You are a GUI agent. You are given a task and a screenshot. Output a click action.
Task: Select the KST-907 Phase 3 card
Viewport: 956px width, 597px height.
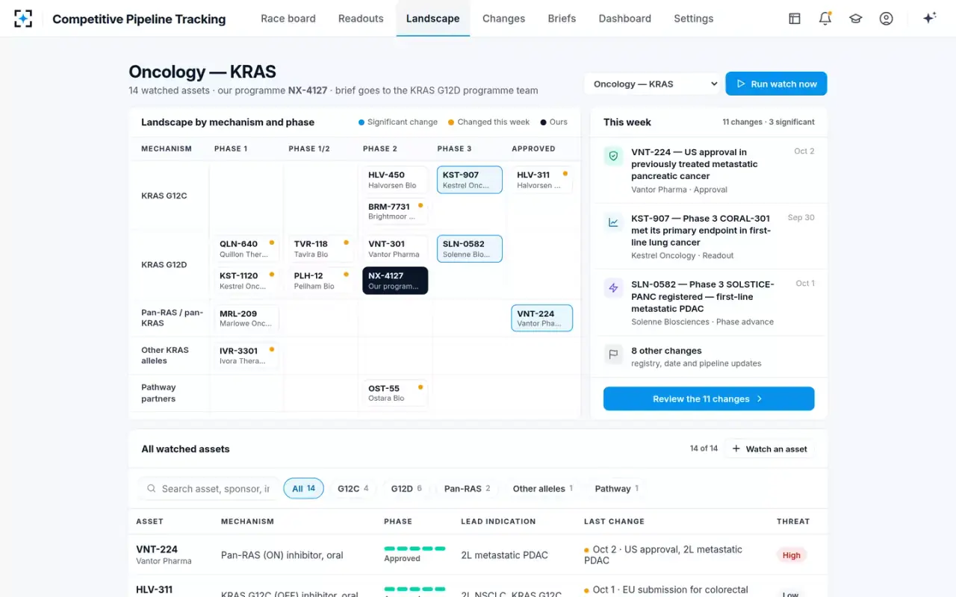[x=470, y=180]
